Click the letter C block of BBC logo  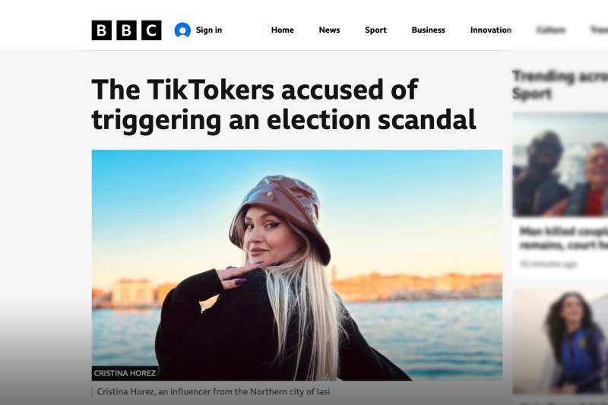(x=151, y=30)
